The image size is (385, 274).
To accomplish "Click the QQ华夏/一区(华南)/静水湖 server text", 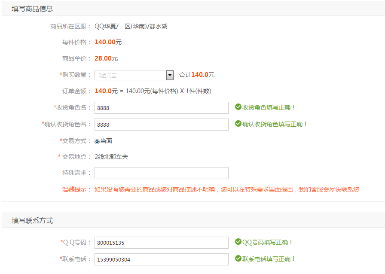I will click(x=131, y=26).
